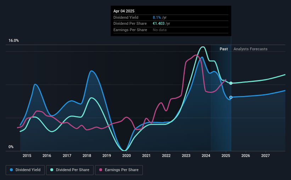Click the Dividend Per Share tooltip row label
The image size is (291, 180).
click(x=130, y=24)
